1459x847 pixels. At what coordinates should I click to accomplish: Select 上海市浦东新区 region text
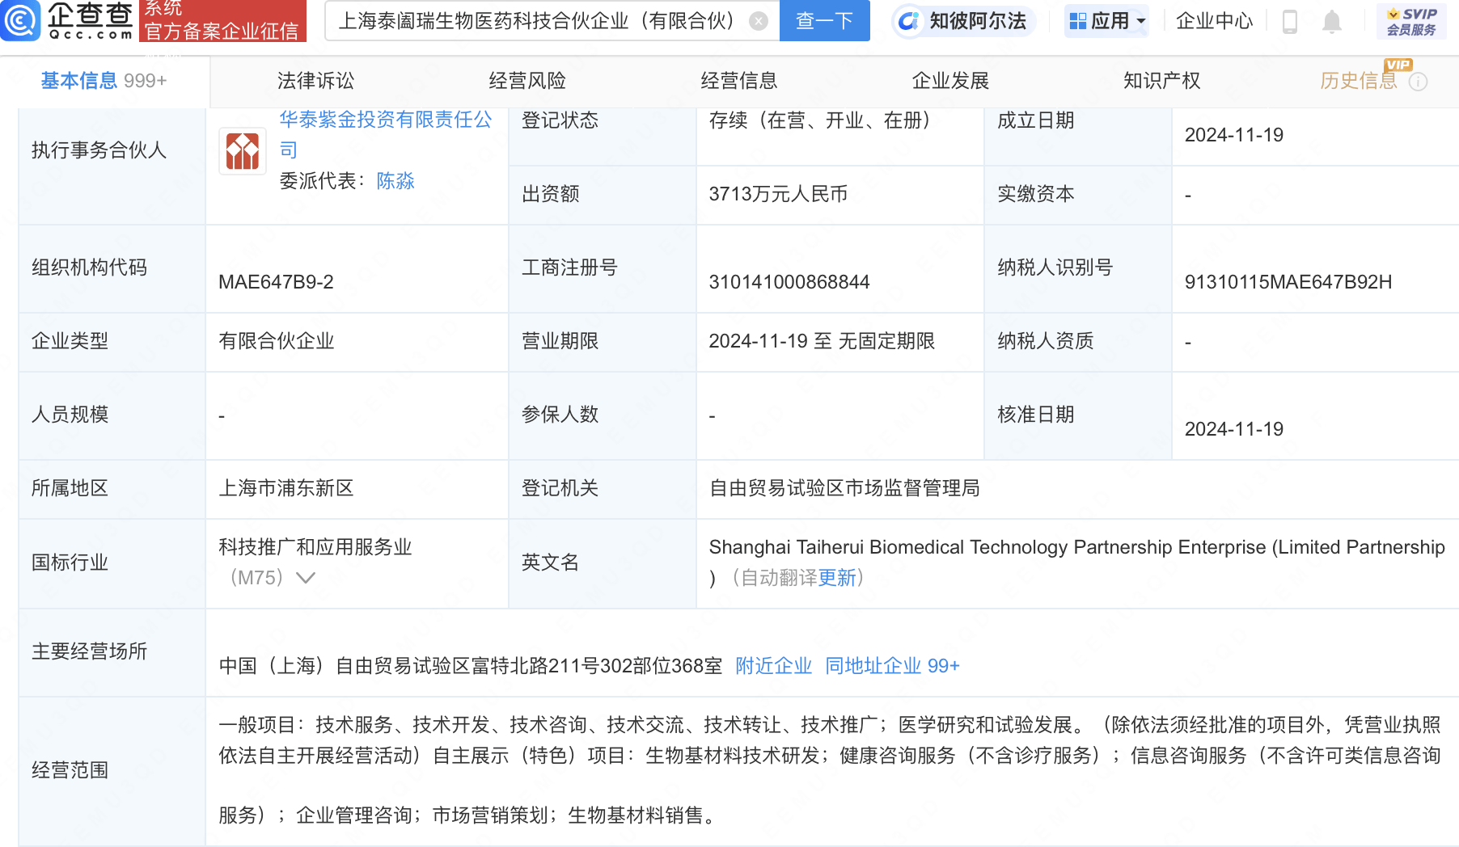click(286, 488)
